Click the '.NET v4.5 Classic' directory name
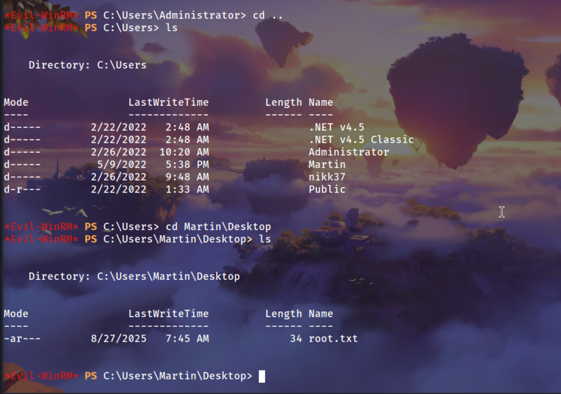The height and width of the screenshot is (394, 561). (361, 140)
